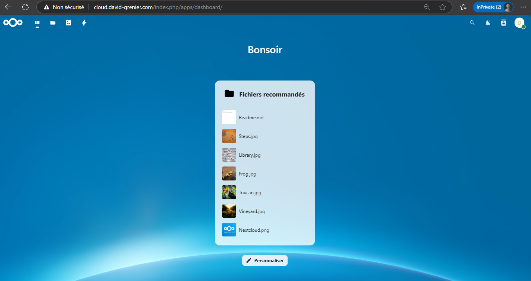Open the user avatar menu
Viewport: 531px width, 281px height.
tap(519, 23)
